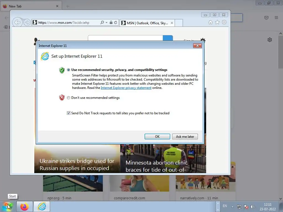The height and width of the screenshot is (212, 283).
Task: Click the Firefox taskbar icon
Action: [x=25, y=206]
